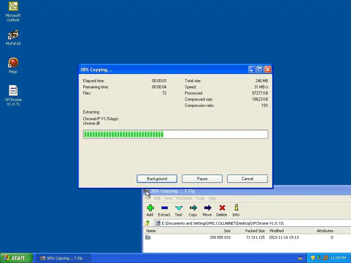Click the magnifier tray icon

pos(326,258)
